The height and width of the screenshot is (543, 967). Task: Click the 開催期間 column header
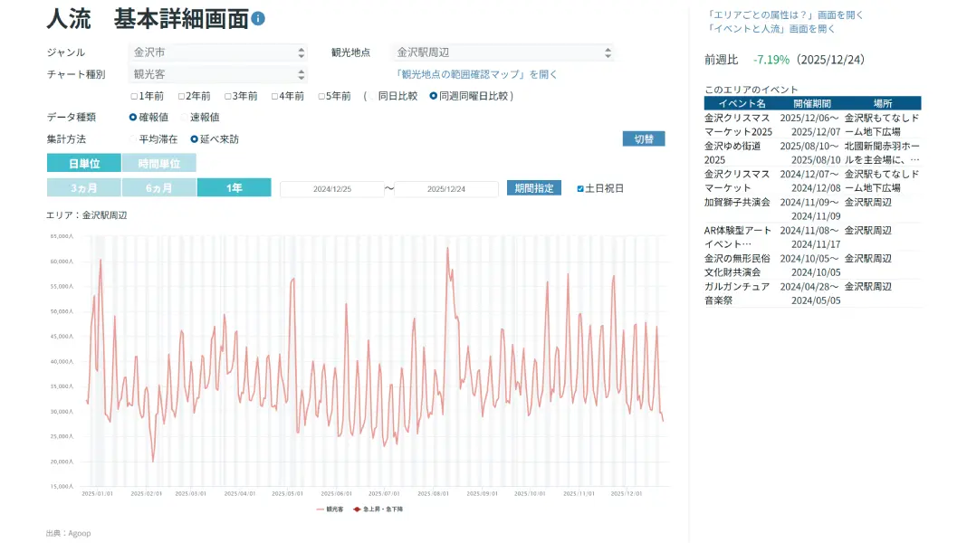(812, 103)
